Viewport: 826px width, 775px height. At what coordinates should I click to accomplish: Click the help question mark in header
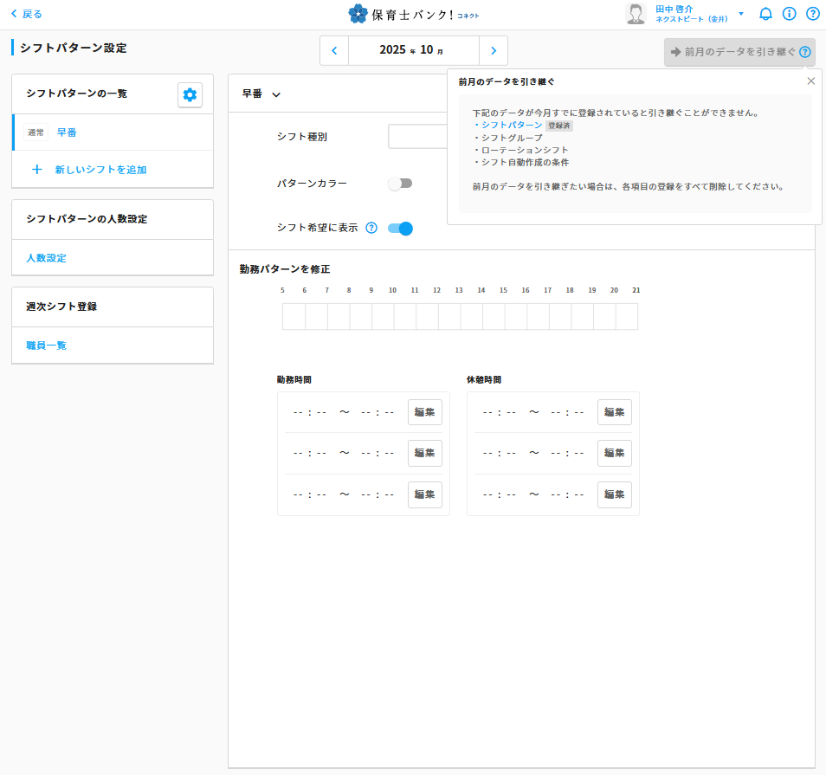[x=812, y=14]
